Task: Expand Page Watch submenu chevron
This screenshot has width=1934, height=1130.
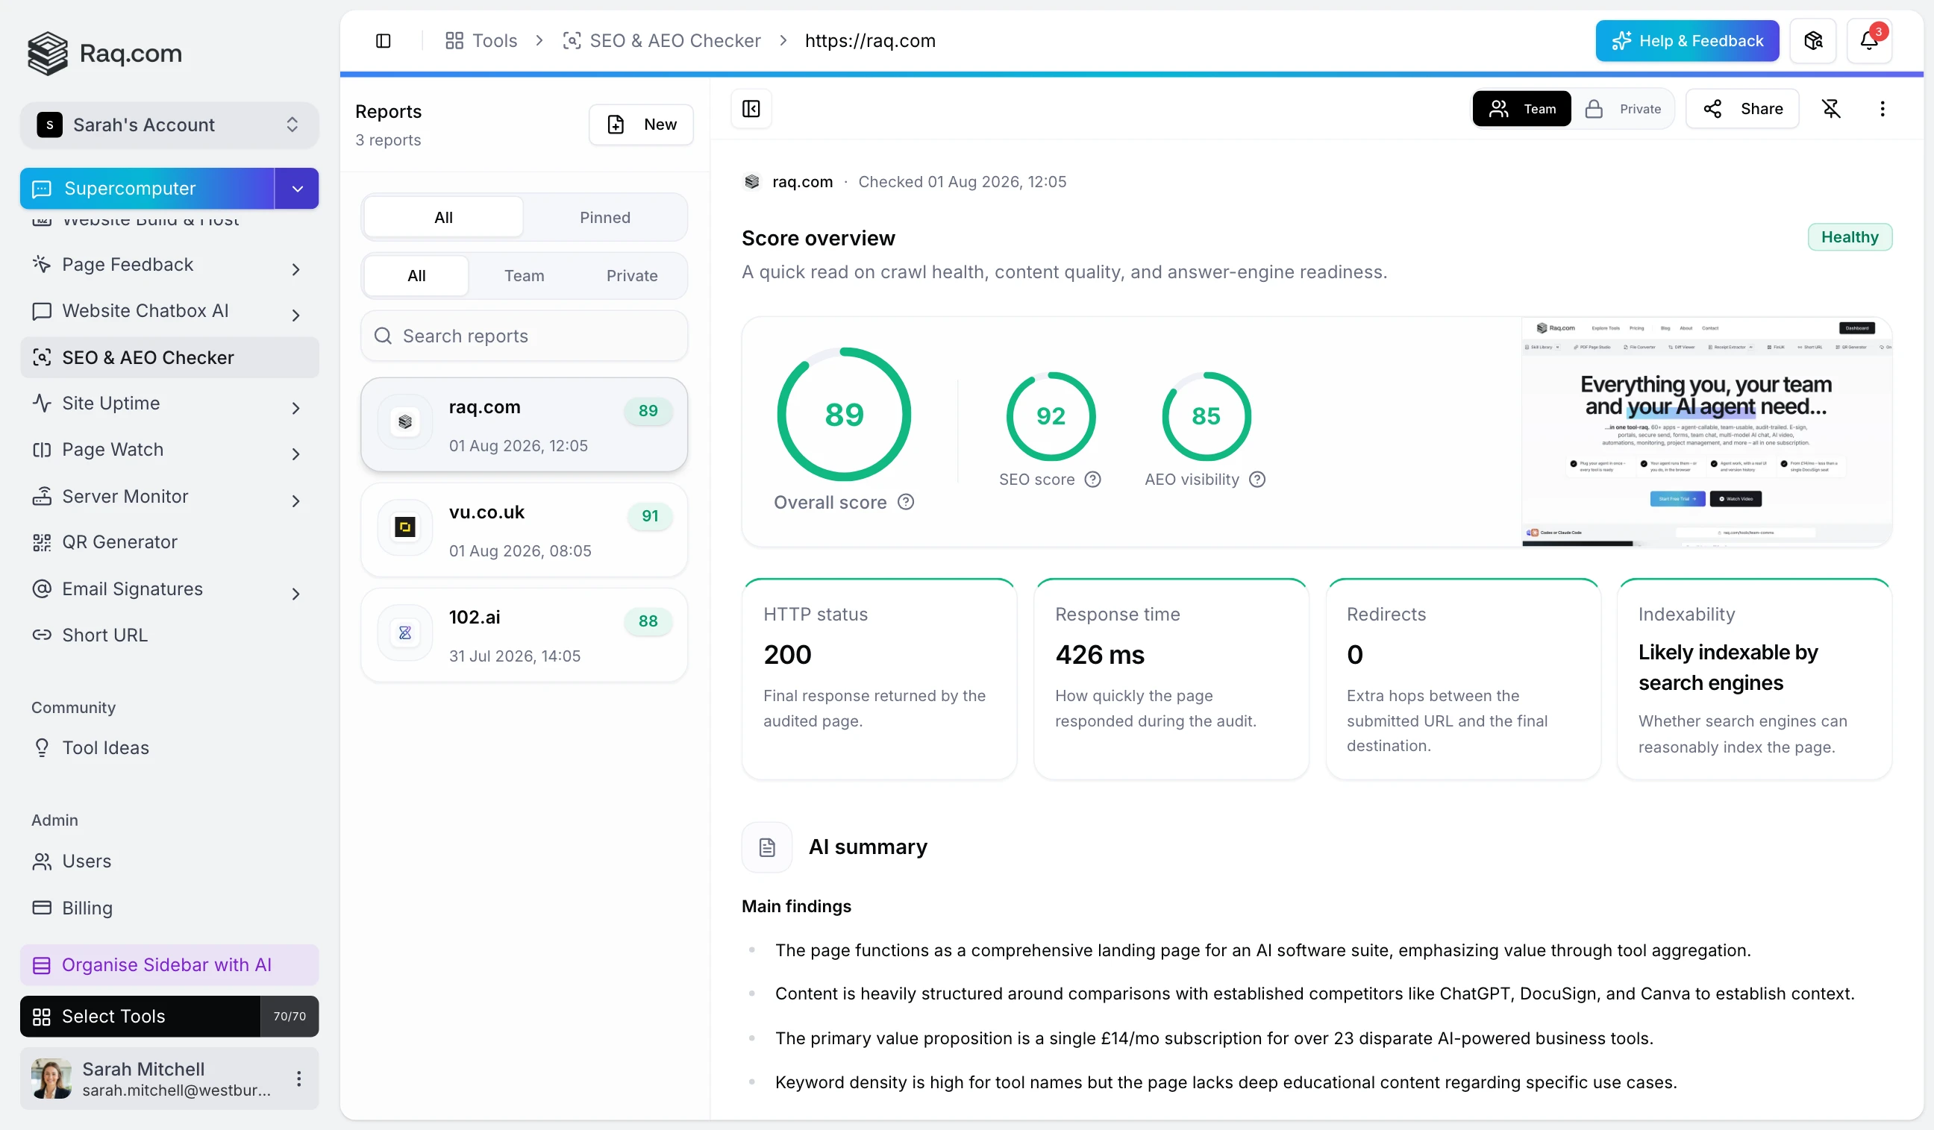Action: pyautogui.click(x=295, y=454)
